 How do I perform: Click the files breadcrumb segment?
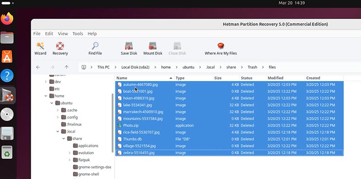pyautogui.click(x=272, y=67)
